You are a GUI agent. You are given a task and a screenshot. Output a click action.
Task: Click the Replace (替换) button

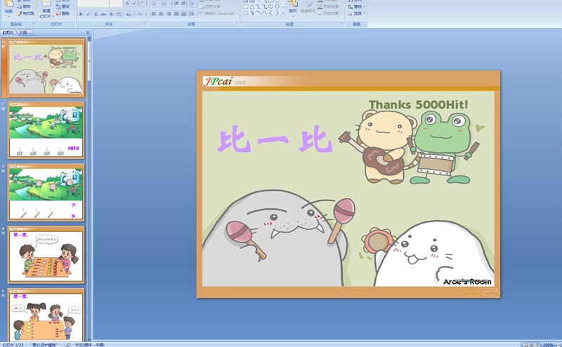[x=357, y=7]
